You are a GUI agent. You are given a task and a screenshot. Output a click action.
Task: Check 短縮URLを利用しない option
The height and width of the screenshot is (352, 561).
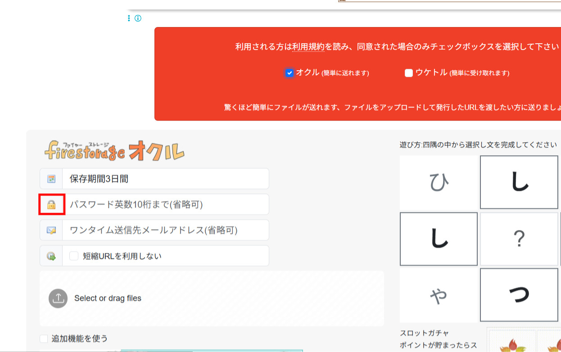pyautogui.click(x=74, y=255)
